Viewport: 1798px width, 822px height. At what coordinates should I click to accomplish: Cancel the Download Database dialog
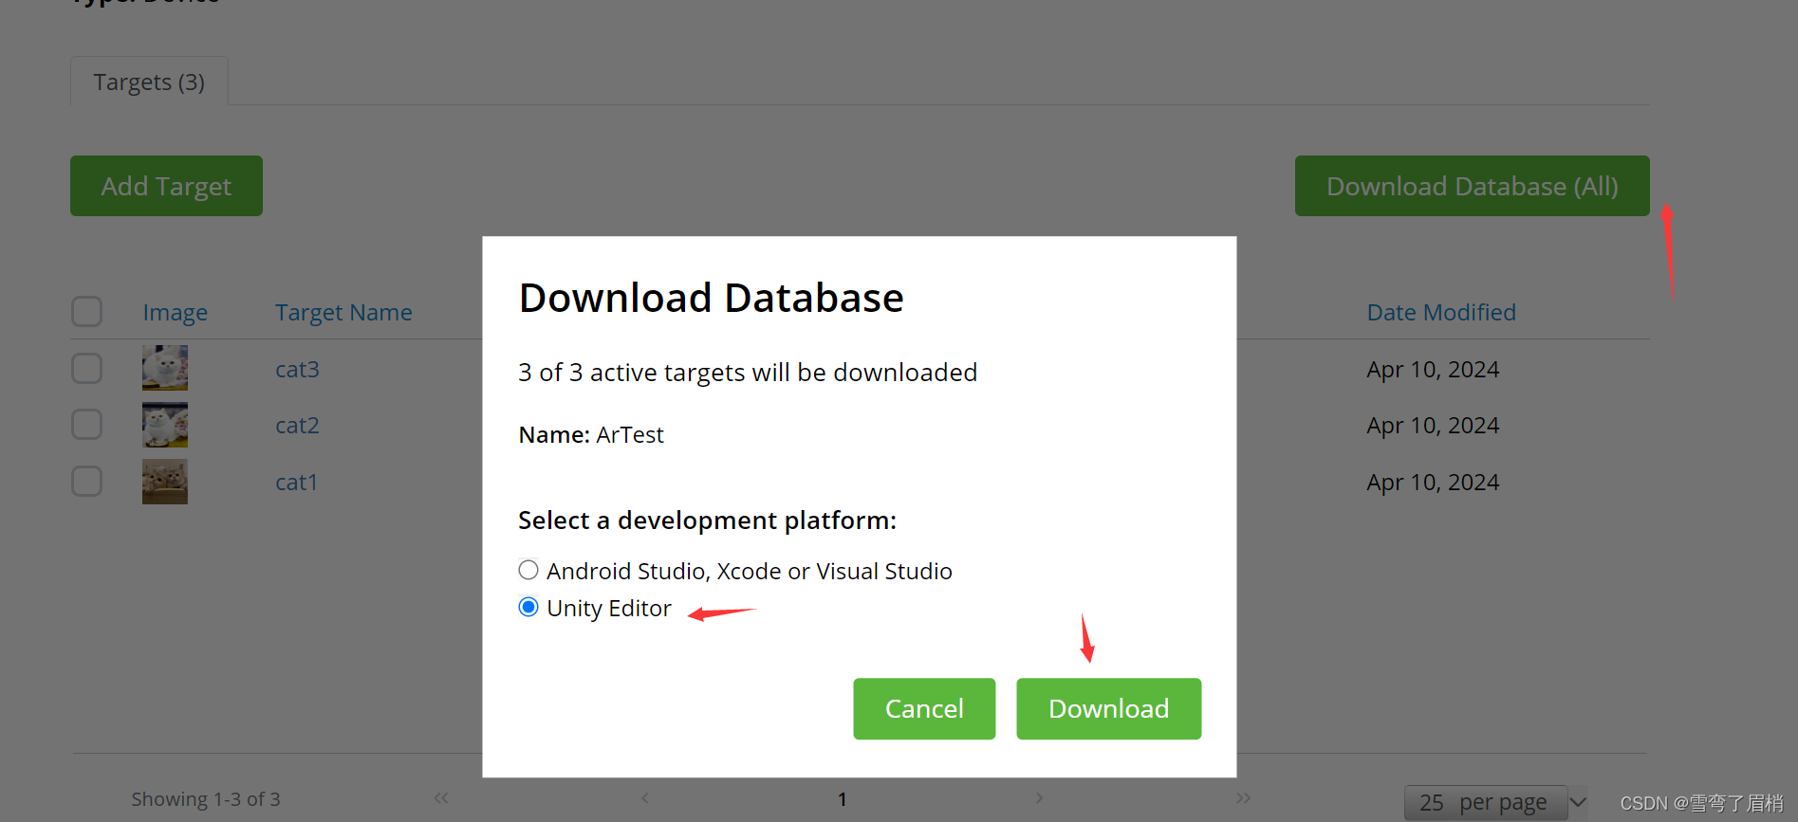[x=924, y=708]
